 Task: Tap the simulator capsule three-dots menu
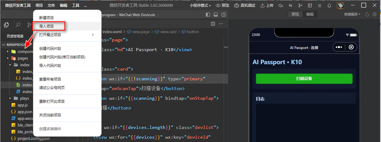pos(339,47)
